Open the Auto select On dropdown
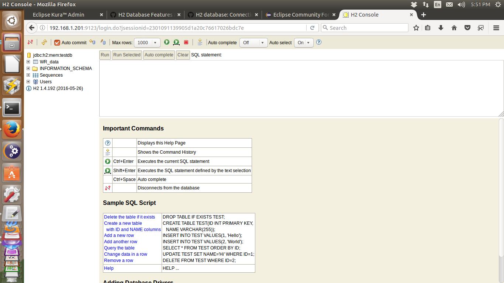504x283 pixels. (x=304, y=43)
